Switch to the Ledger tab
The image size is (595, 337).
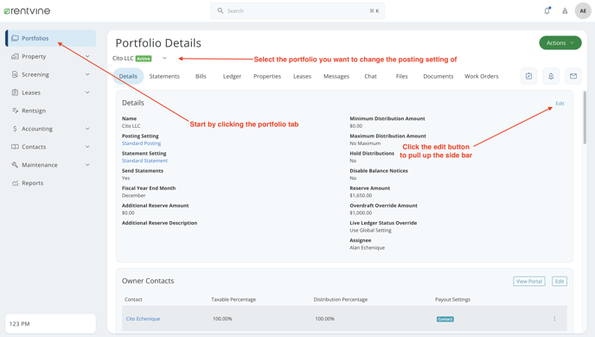click(232, 76)
